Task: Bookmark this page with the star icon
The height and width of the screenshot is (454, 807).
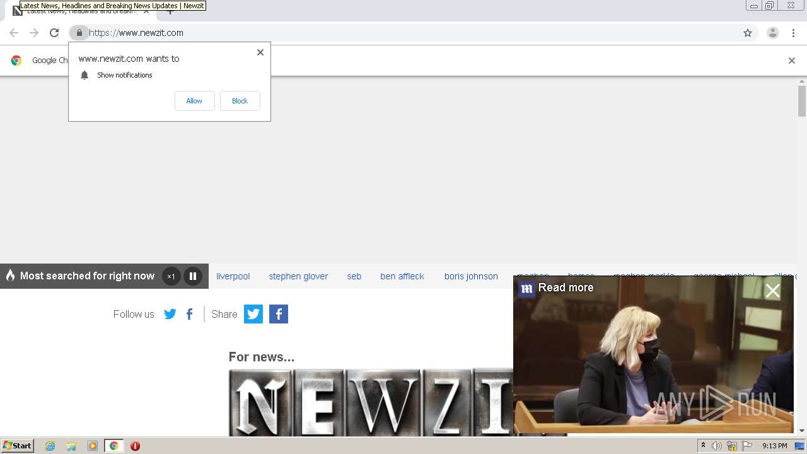Action: [x=748, y=33]
